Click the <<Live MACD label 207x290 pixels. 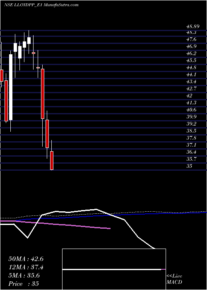coord(174,279)
